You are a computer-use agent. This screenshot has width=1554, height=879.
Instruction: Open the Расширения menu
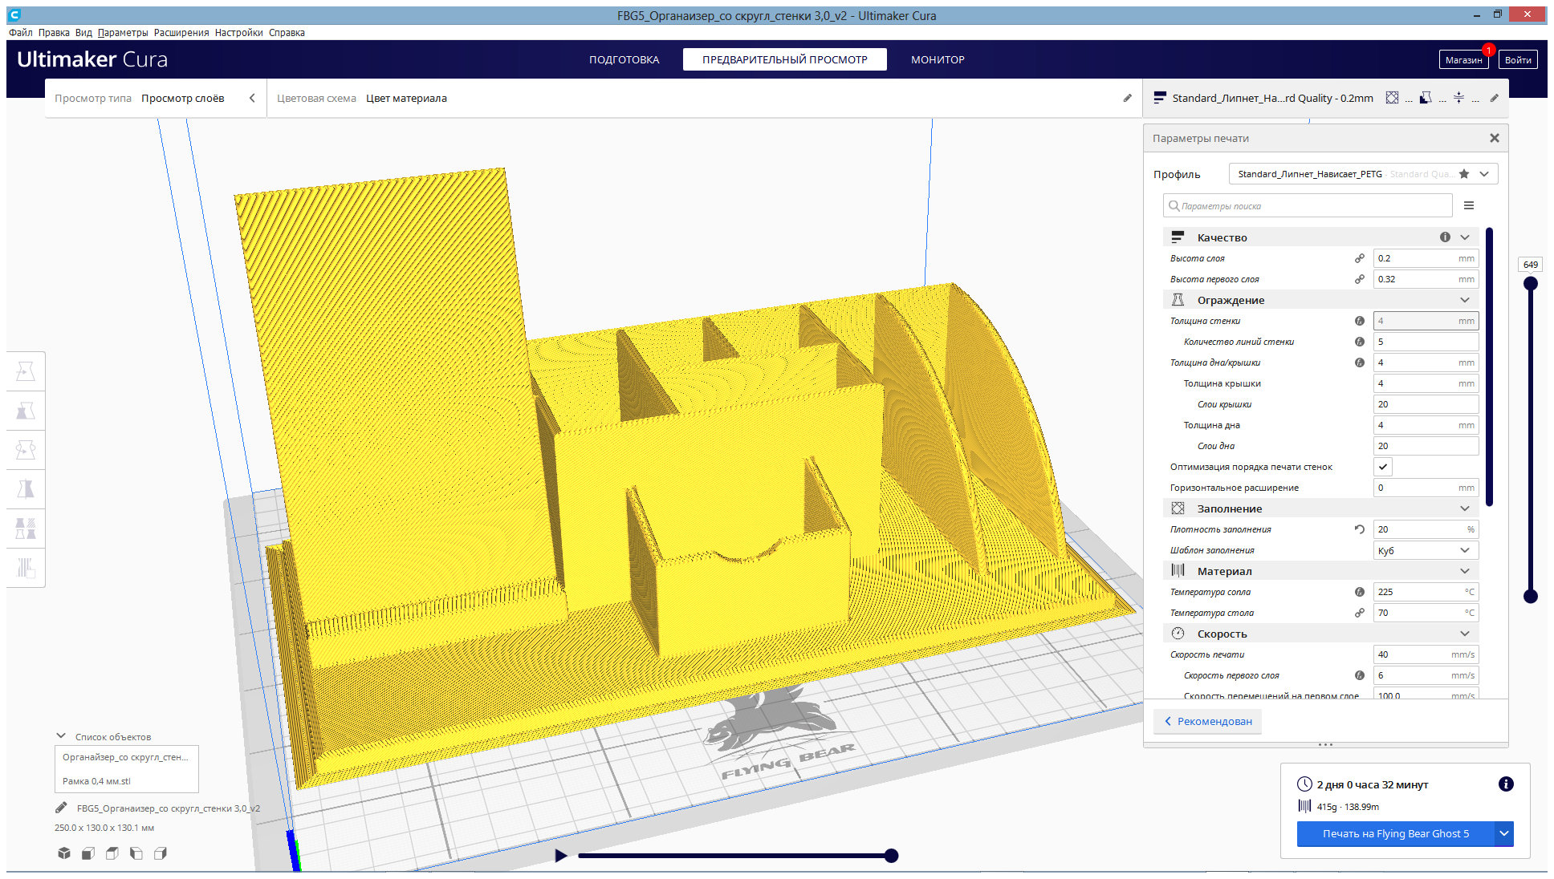coord(181,33)
